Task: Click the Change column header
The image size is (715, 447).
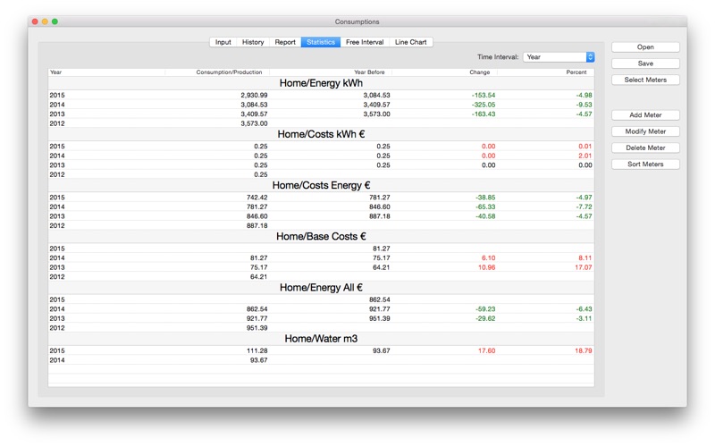Action: [x=444, y=72]
